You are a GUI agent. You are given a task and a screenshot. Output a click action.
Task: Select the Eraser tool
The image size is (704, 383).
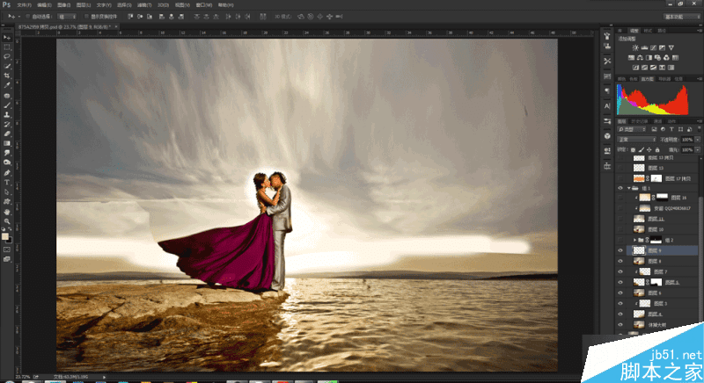[7, 134]
